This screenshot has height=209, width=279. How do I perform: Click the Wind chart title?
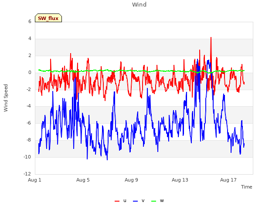[x=139, y=4]
